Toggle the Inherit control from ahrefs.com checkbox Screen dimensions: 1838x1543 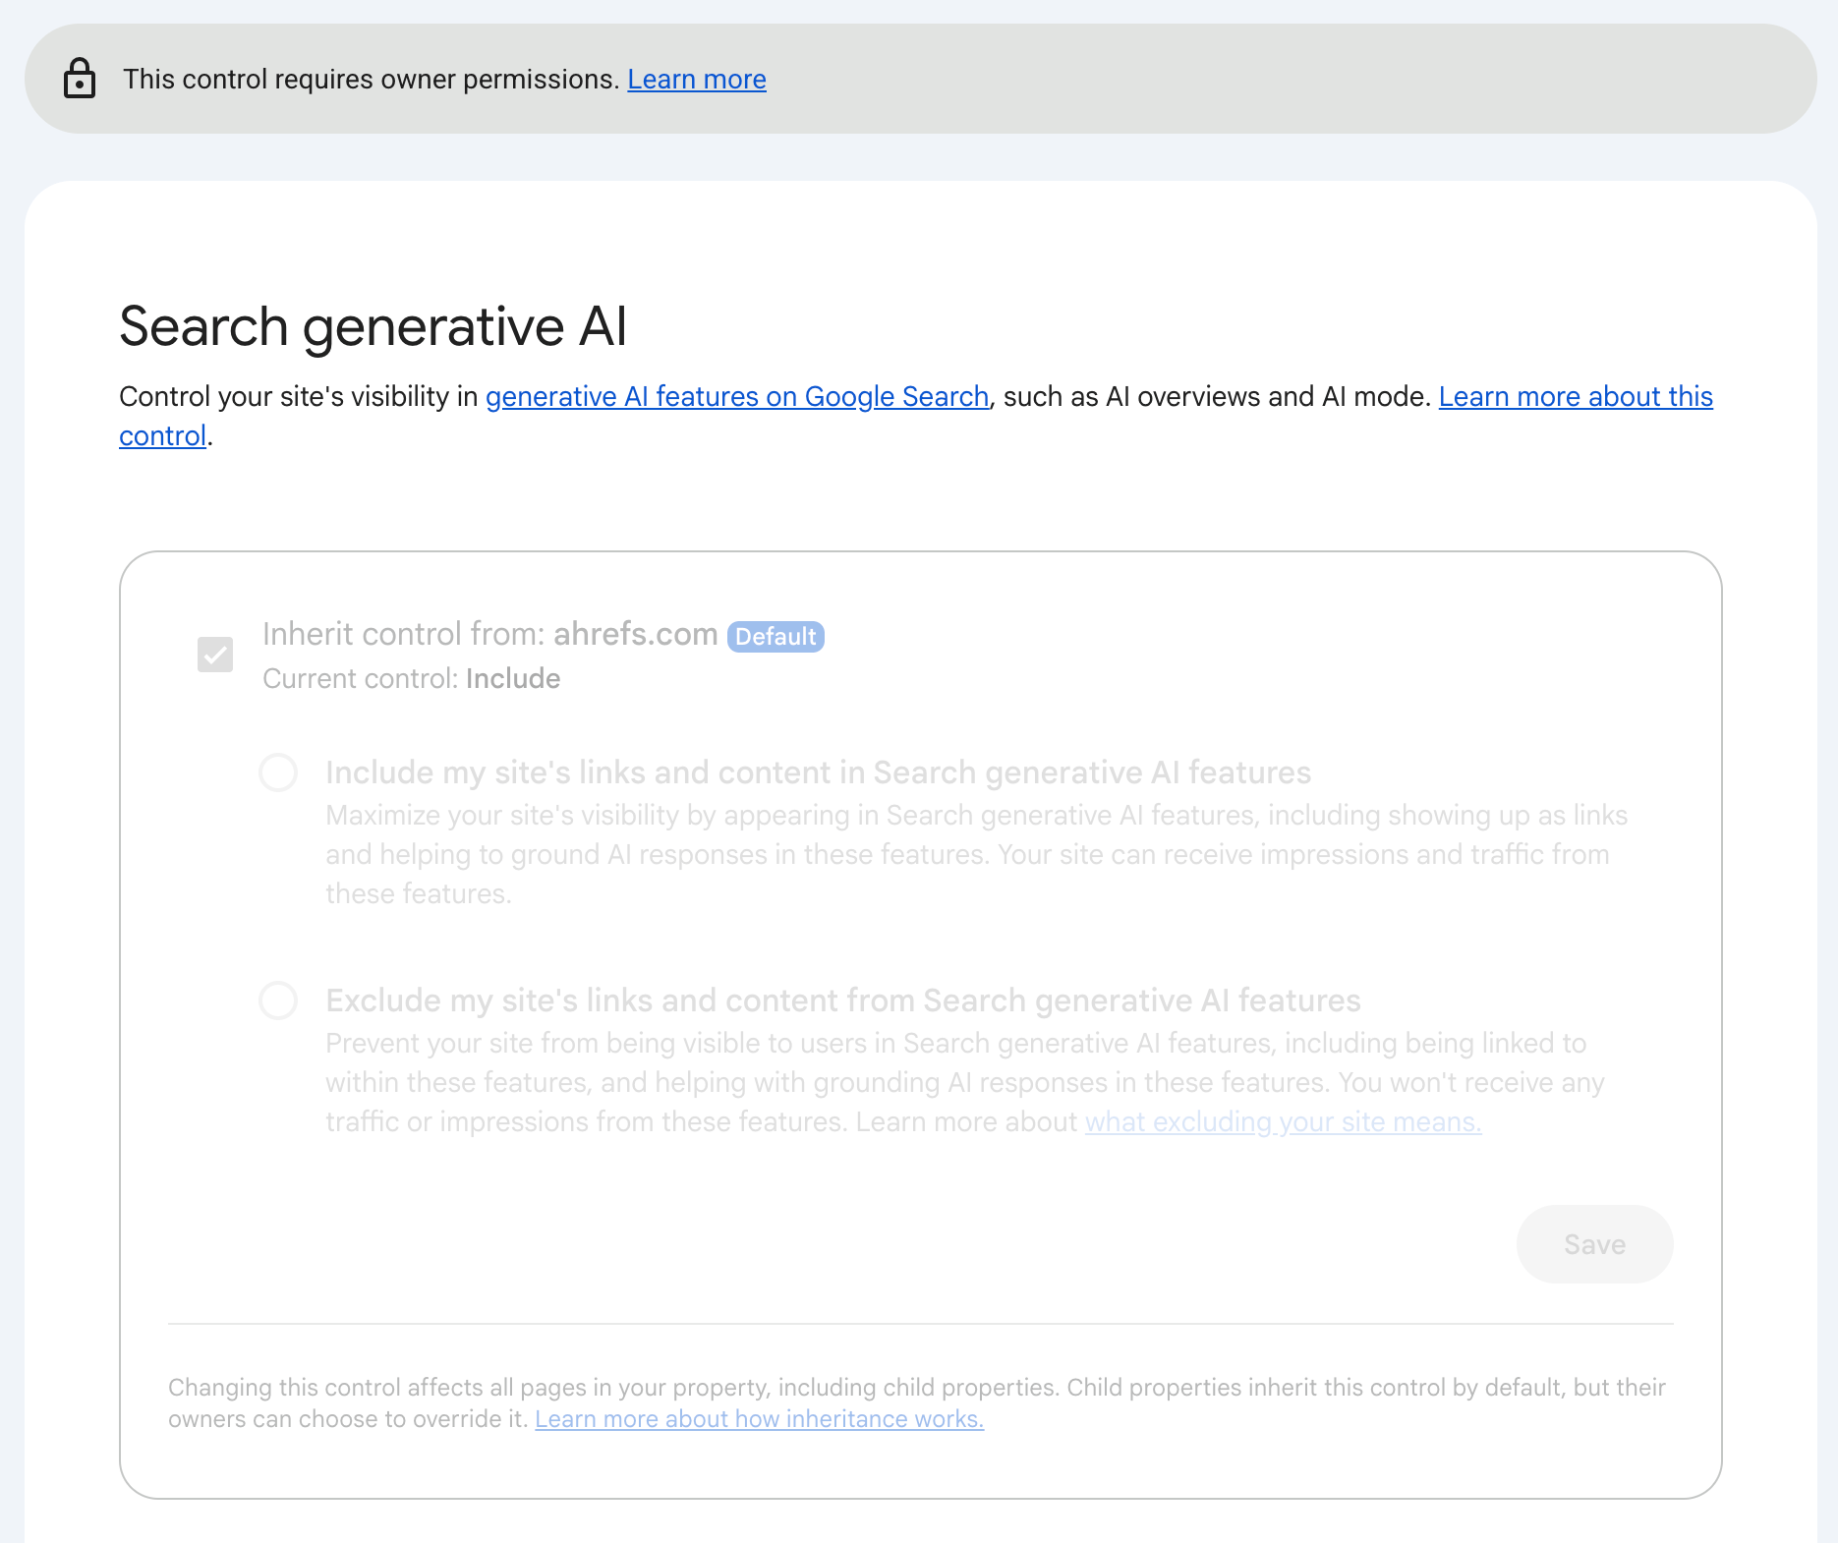[x=215, y=655]
